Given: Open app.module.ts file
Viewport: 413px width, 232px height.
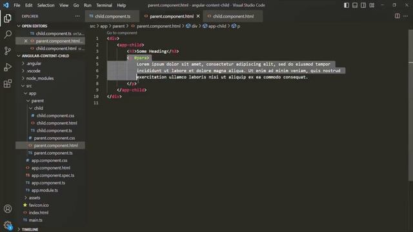Looking at the screenshot, I should (45, 190).
